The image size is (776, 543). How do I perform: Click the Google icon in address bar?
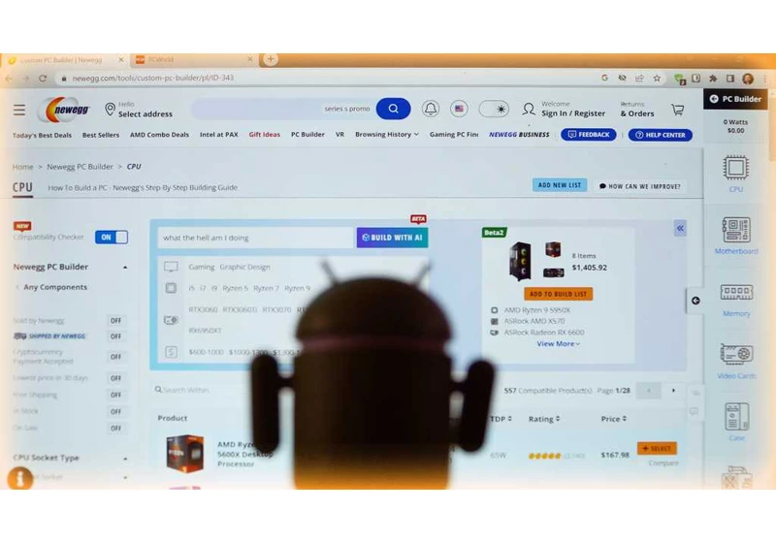tap(604, 79)
